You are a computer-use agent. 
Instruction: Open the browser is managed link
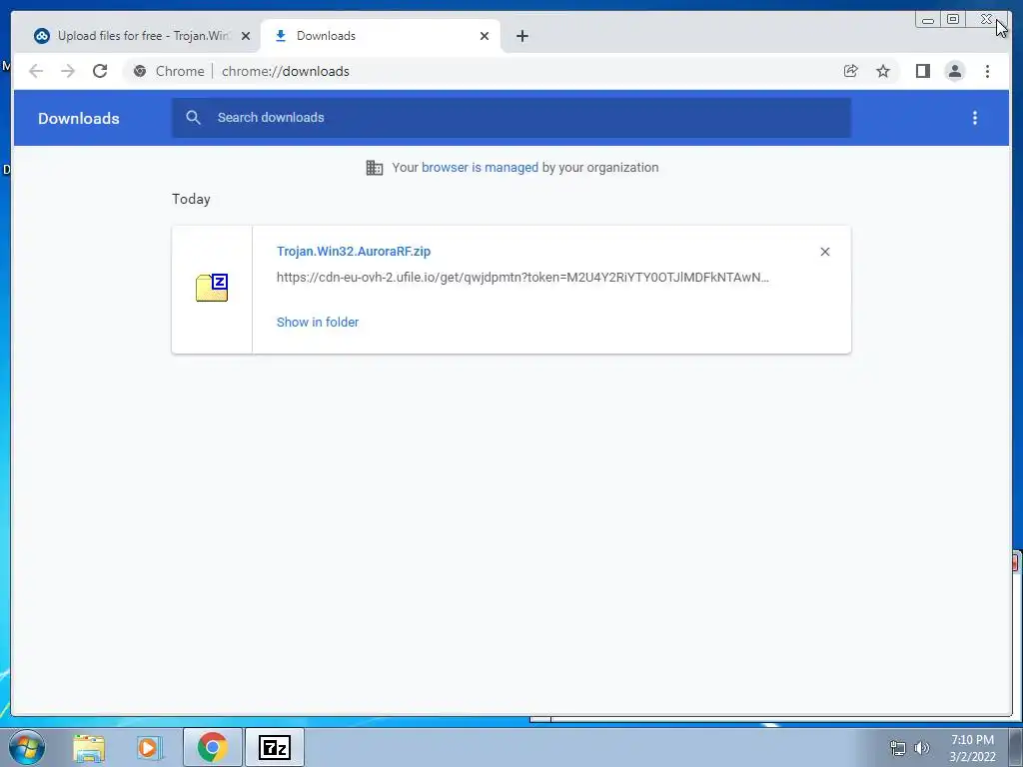[480, 168]
